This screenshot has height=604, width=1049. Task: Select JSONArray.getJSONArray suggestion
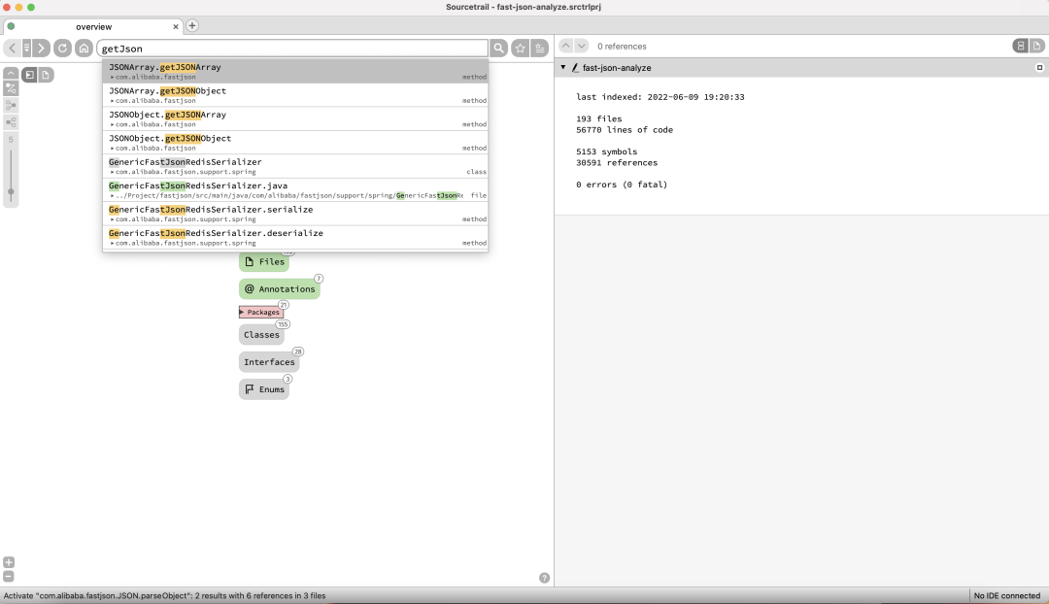(x=295, y=71)
